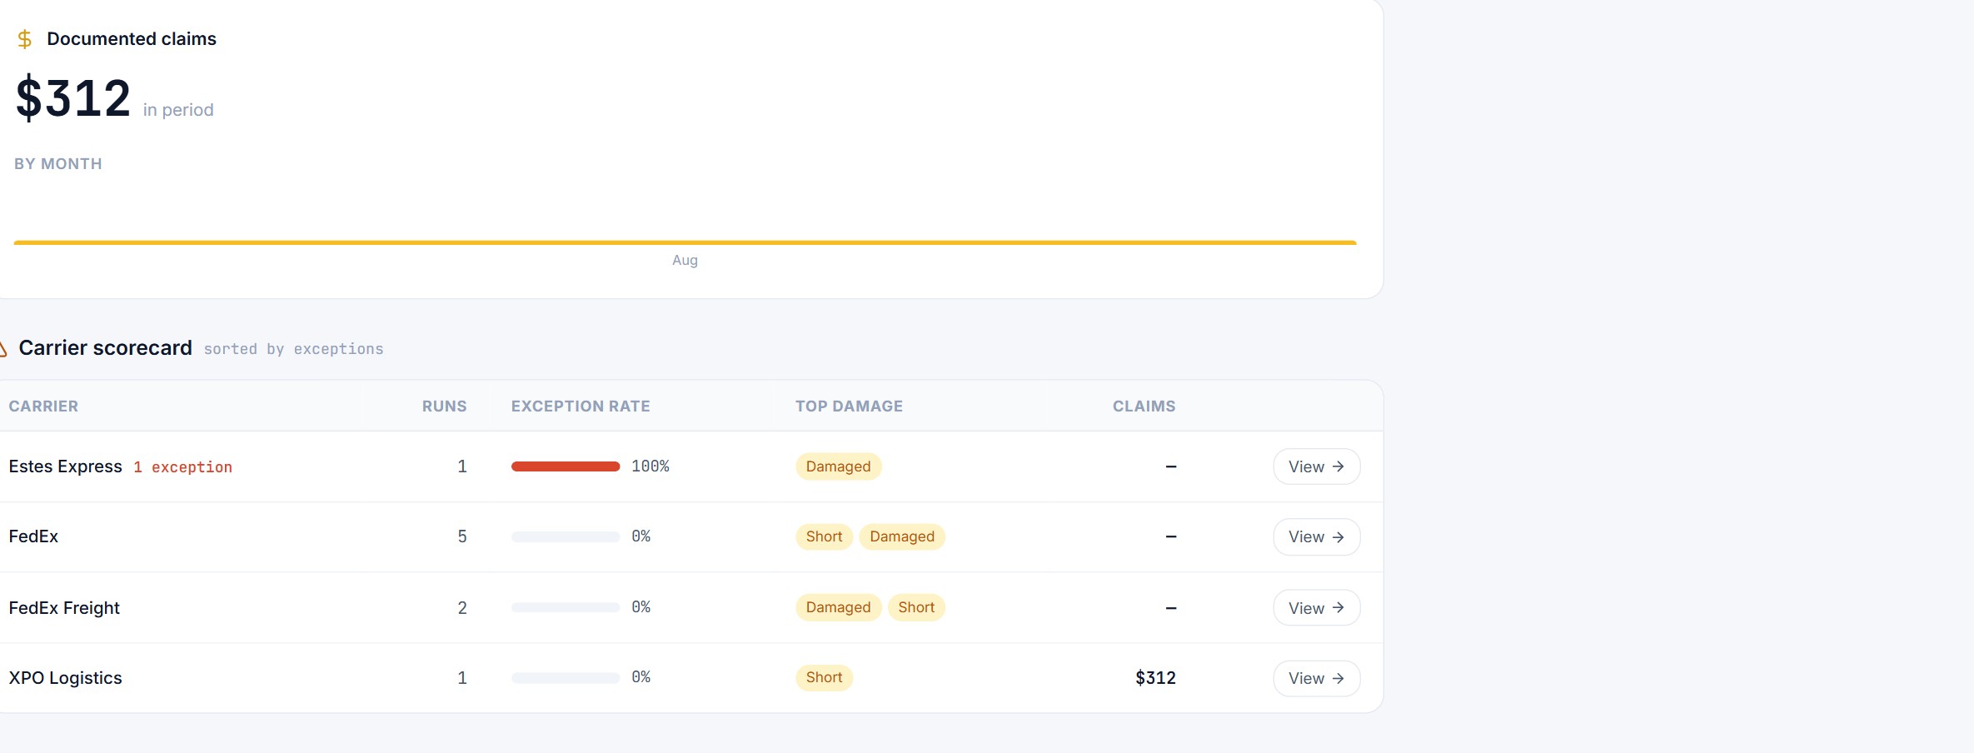
Task: Open the View button for FedEx Freight
Action: pyautogui.click(x=1316, y=608)
